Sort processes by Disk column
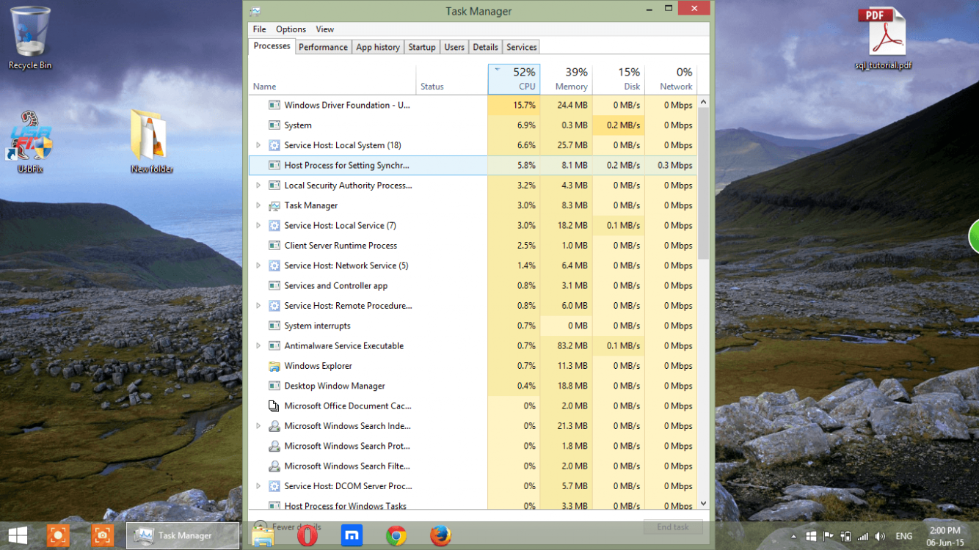Image resolution: width=979 pixels, height=550 pixels. click(619, 79)
